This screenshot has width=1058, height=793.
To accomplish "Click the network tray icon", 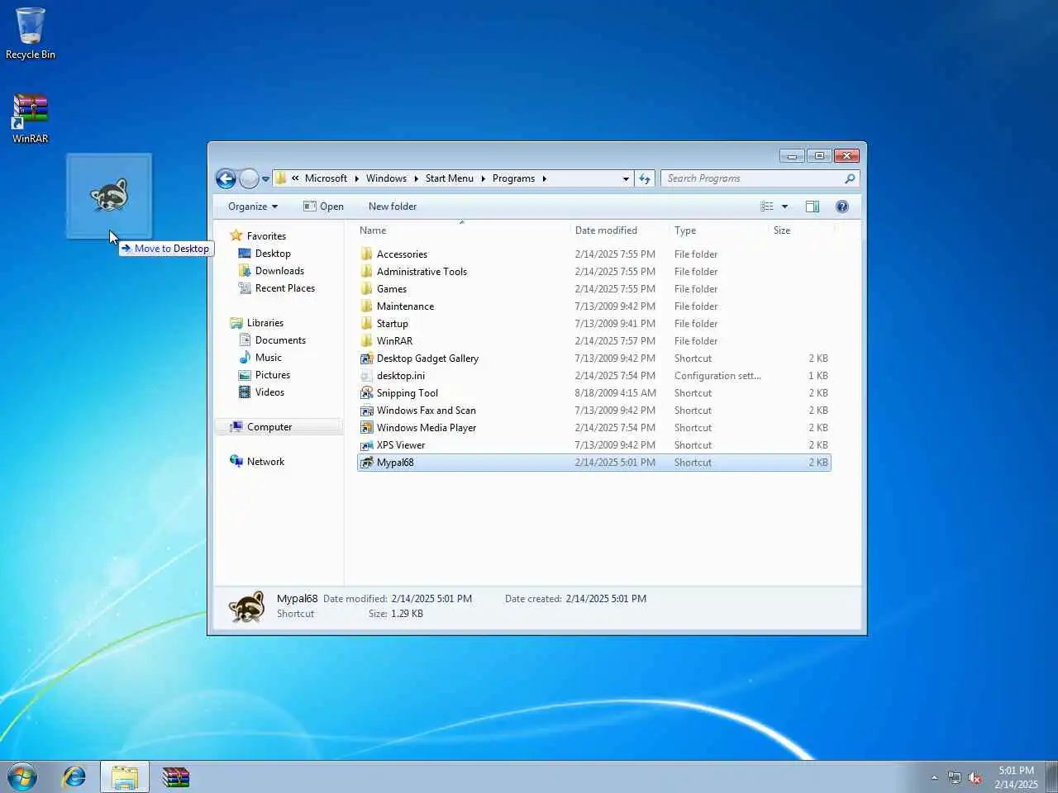I will coord(955,777).
